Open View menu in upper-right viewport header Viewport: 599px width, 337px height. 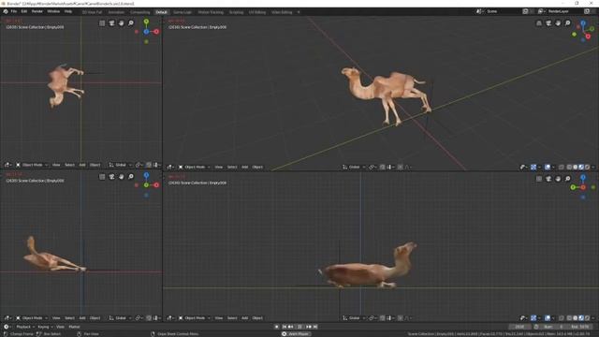click(218, 167)
